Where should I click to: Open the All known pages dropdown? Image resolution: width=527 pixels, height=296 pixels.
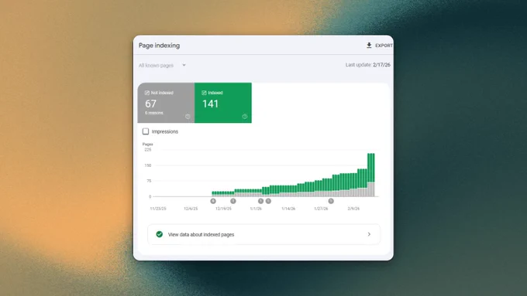pos(162,66)
